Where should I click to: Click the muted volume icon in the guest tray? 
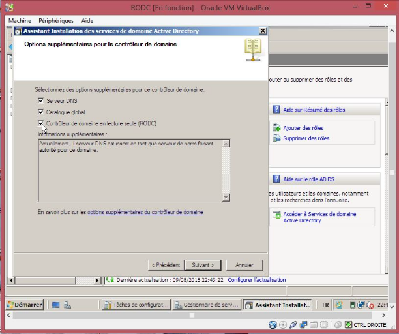point(370,305)
